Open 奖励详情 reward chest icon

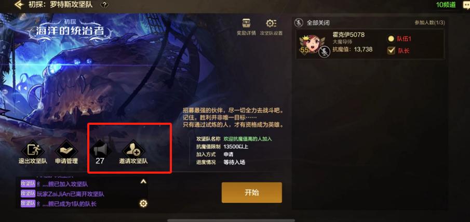tap(246, 24)
